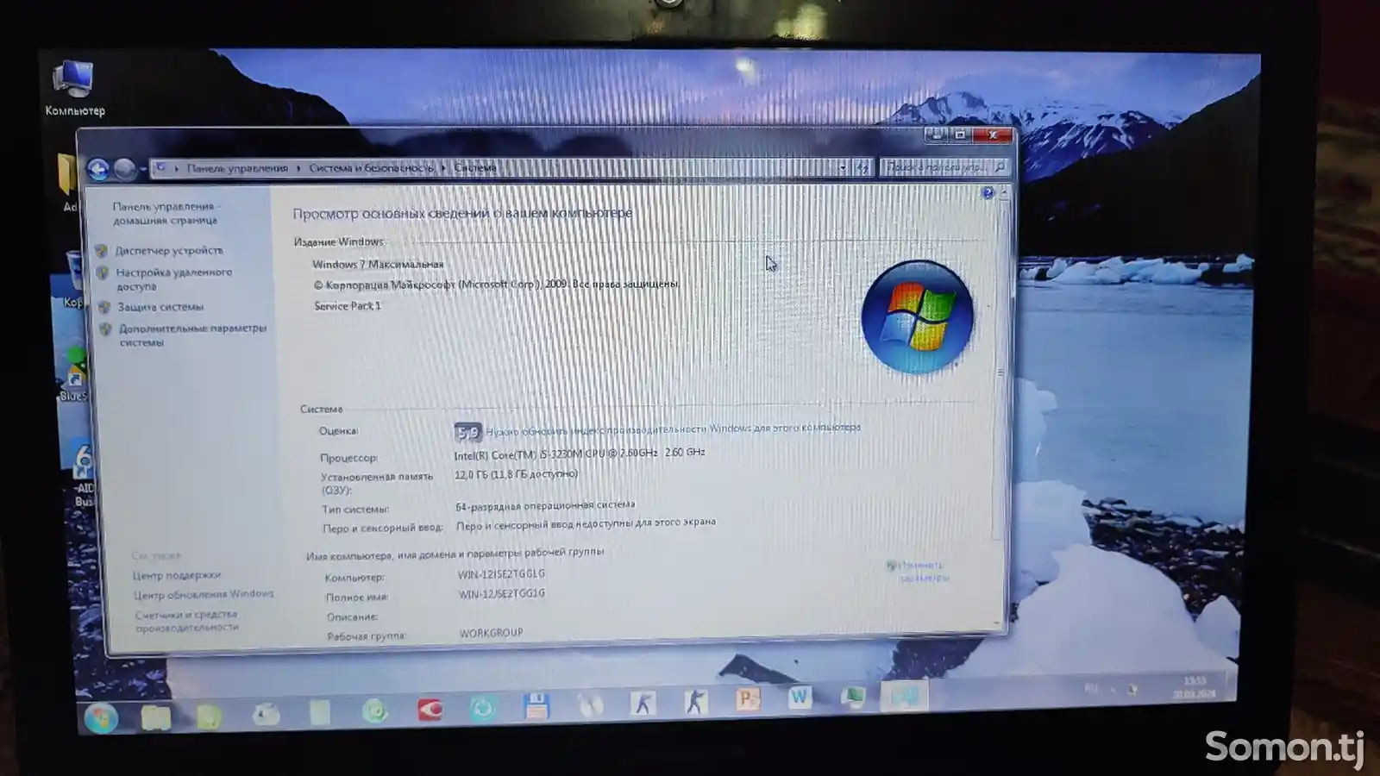Open the pinned Explorer folder on taskbar
This screenshot has width=1380, height=776.
point(156,717)
